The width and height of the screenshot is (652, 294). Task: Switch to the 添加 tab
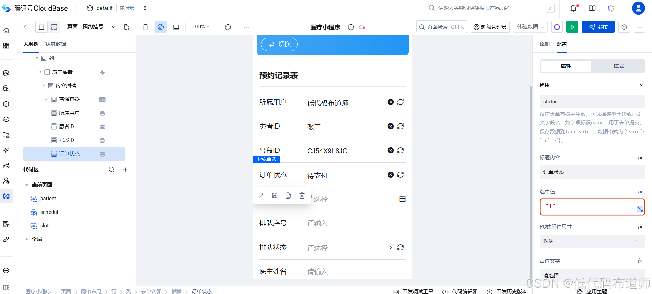pyautogui.click(x=545, y=44)
